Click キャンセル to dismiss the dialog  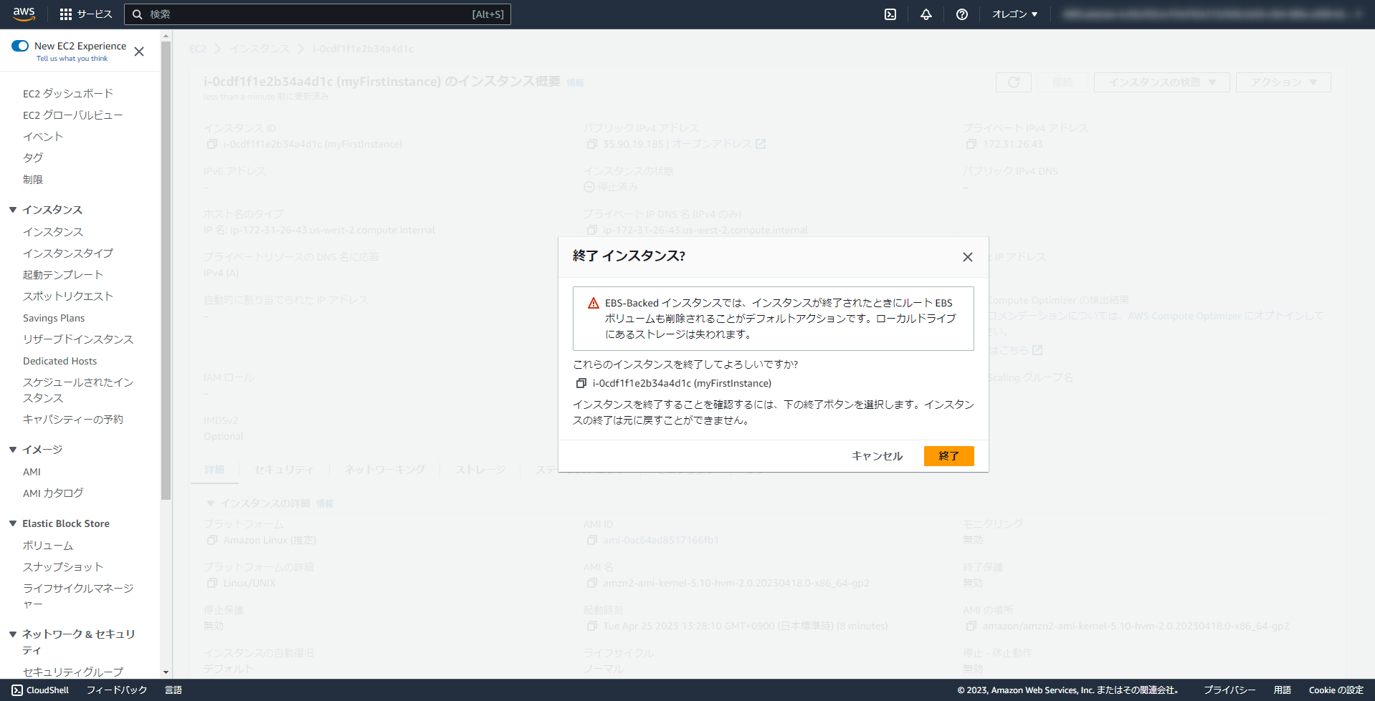(x=876, y=455)
